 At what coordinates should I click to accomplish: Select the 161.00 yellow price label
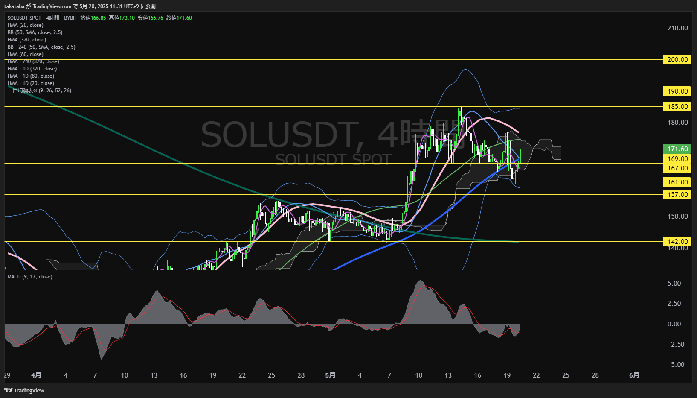(x=677, y=182)
